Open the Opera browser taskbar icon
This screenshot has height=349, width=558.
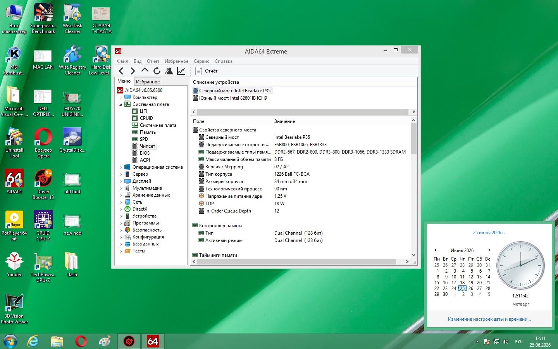click(x=81, y=341)
